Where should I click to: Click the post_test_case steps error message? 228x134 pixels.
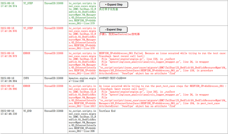coord(162,86)
